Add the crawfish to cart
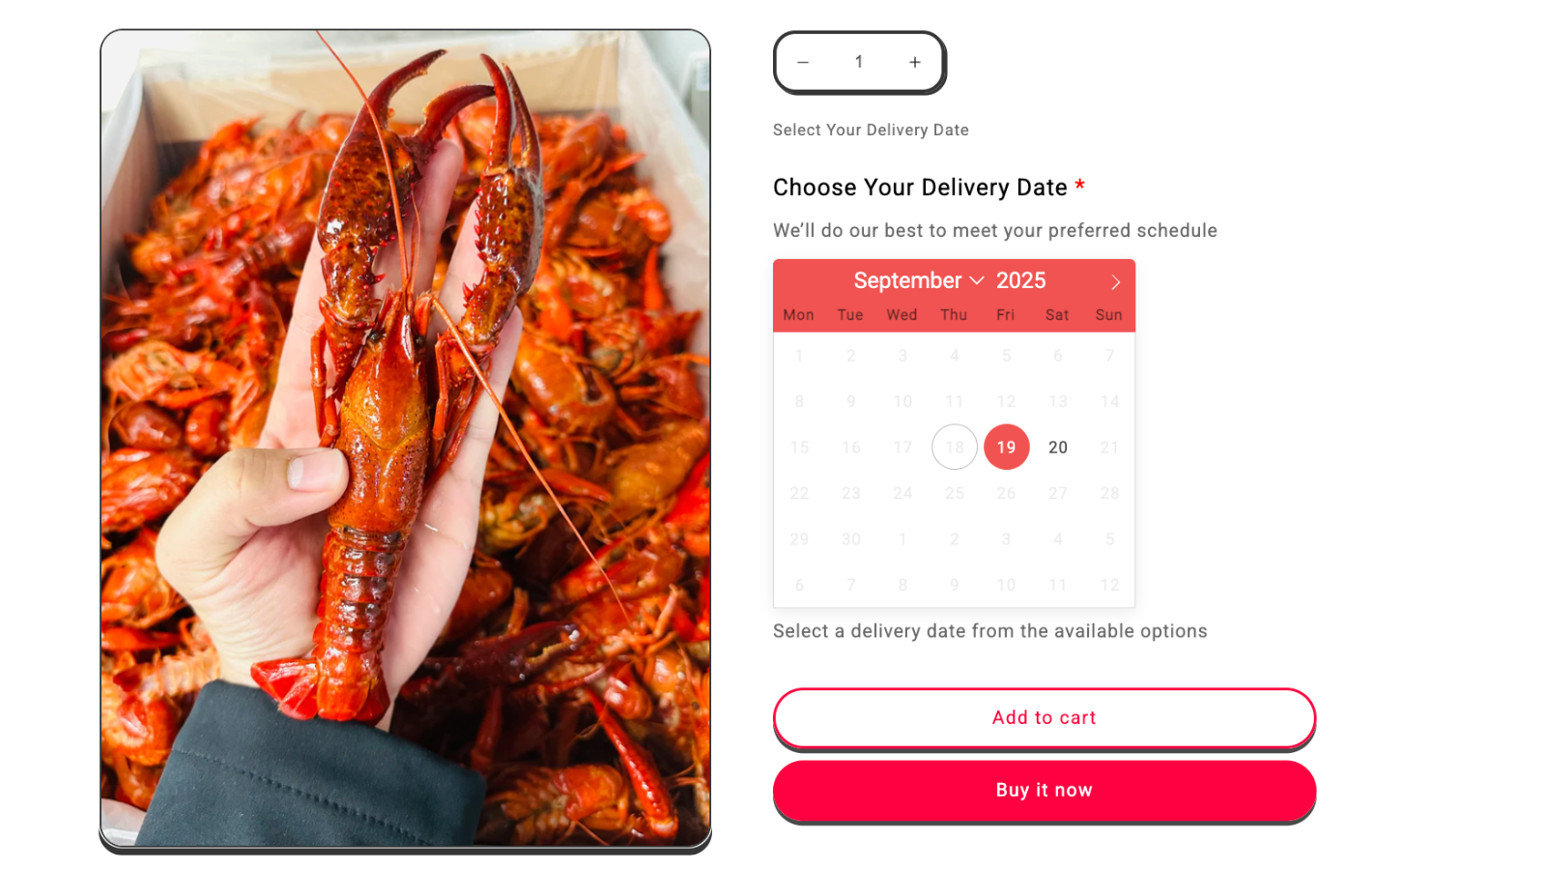 click(1045, 718)
